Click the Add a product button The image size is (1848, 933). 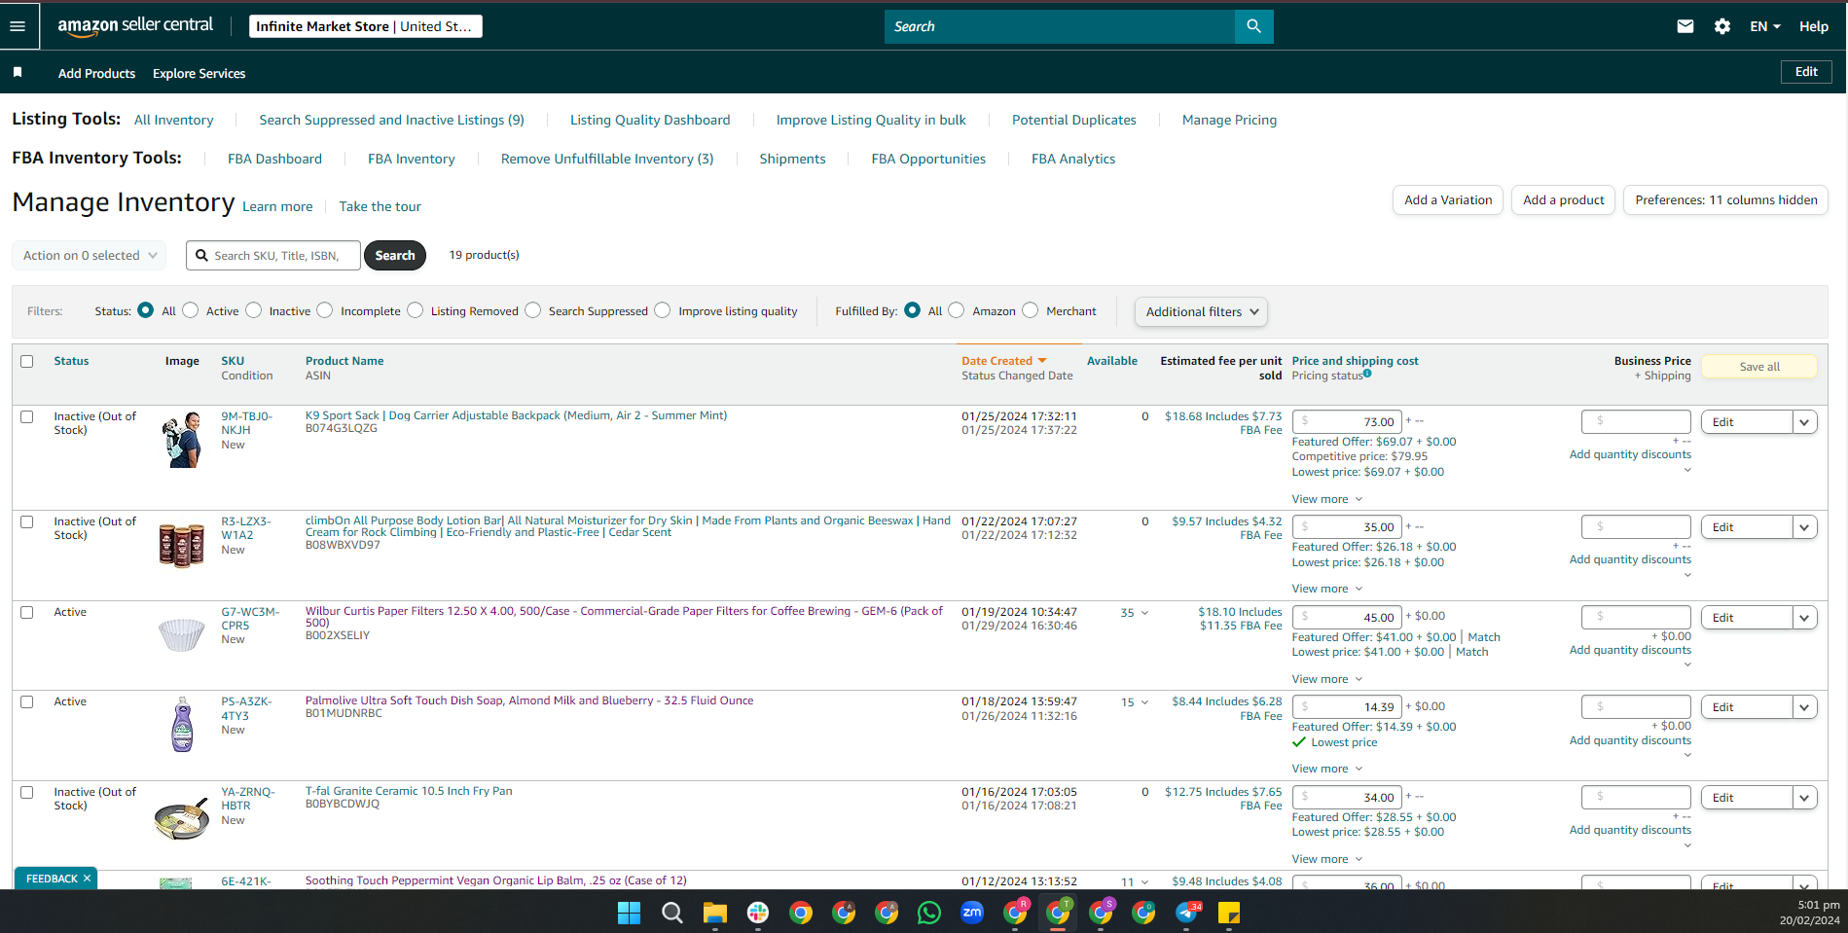coord(1564,200)
